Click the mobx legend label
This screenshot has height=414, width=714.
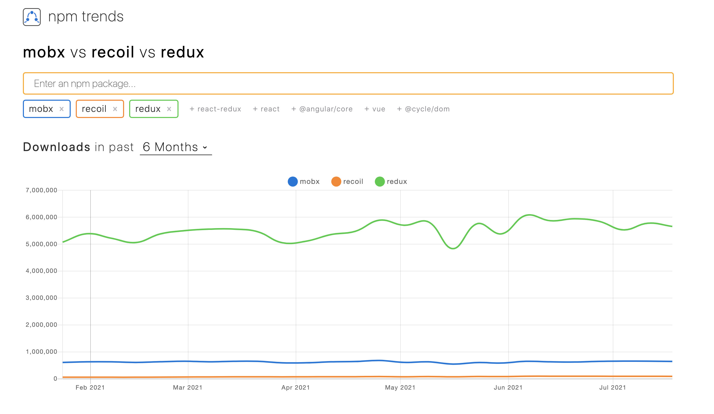point(309,182)
